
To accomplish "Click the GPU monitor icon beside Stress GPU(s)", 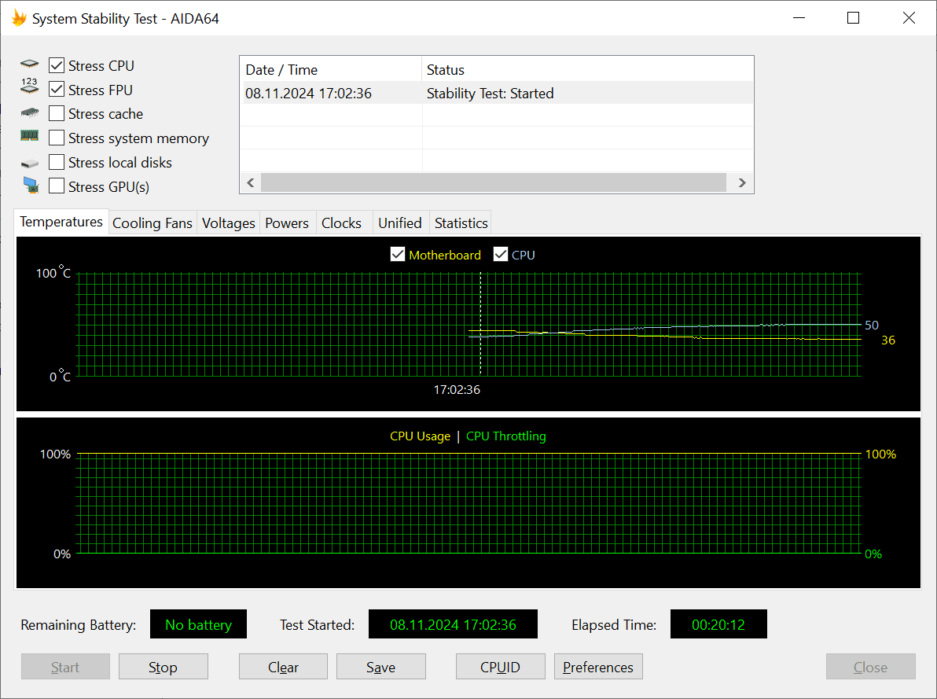I will [x=31, y=186].
